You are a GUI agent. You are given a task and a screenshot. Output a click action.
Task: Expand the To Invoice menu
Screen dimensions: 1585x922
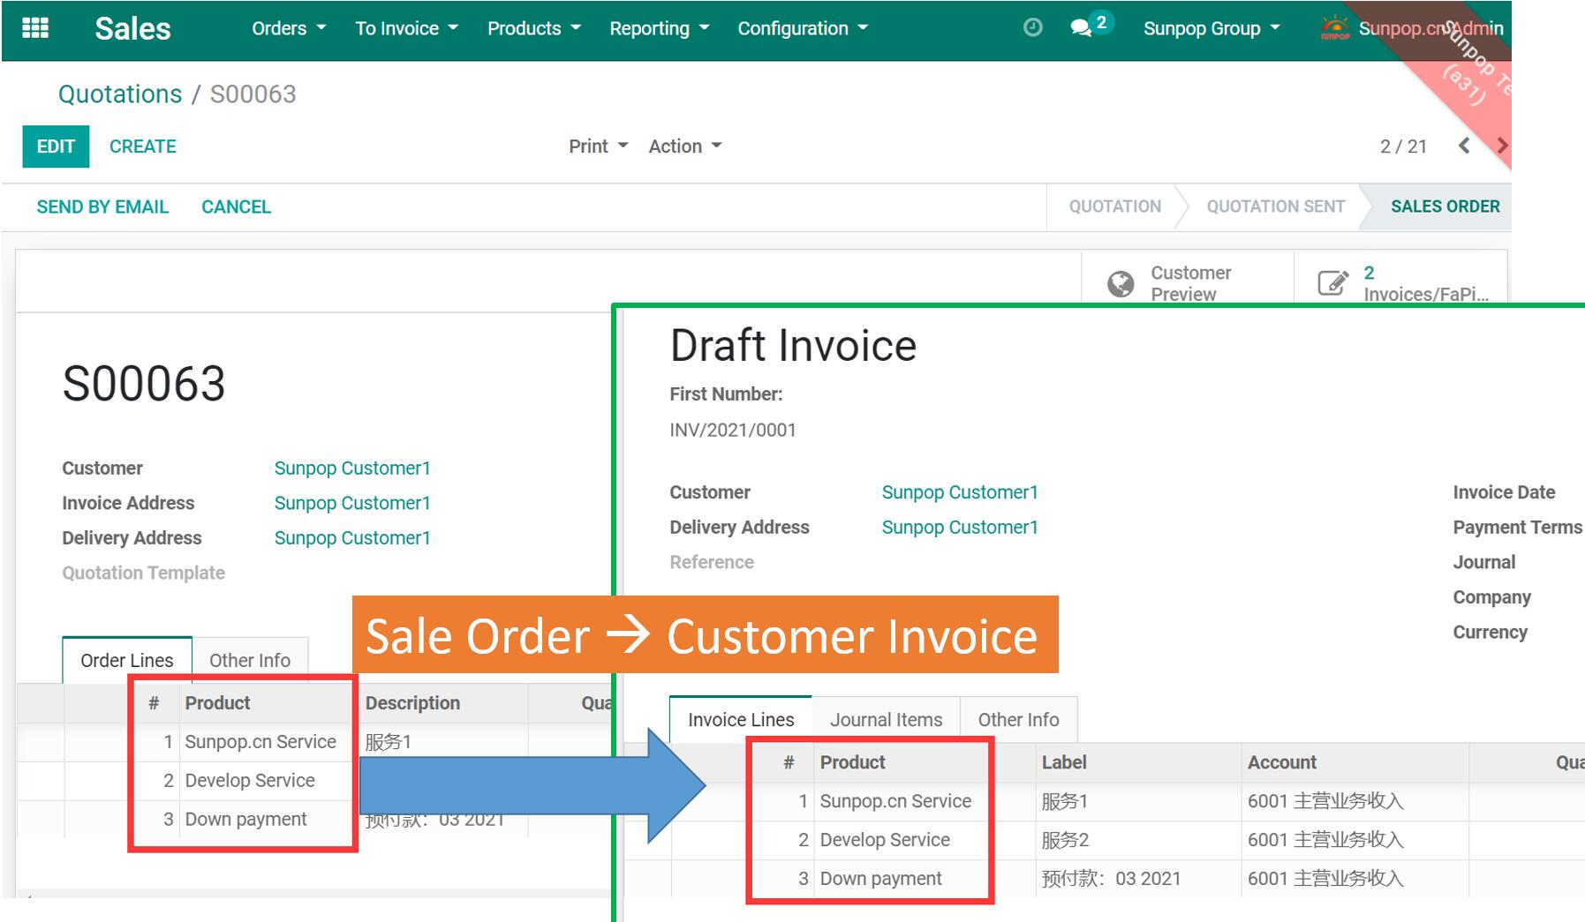pos(406,28)
